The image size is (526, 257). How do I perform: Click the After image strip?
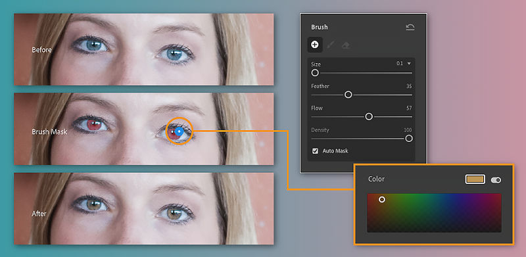click(x=143, y=208)
